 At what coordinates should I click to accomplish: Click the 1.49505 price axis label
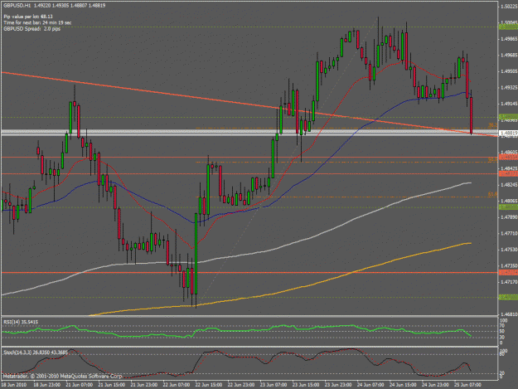tap(509, 71)
